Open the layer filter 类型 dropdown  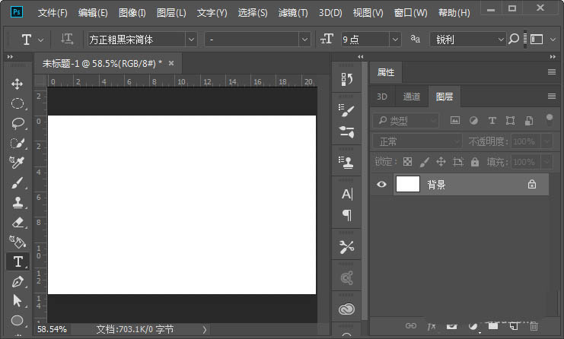click(x=406, y=121)
